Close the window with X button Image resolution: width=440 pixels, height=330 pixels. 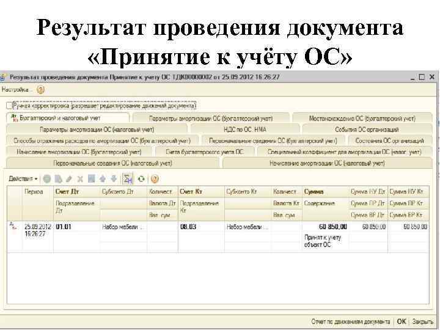click(x=432, y=77)
